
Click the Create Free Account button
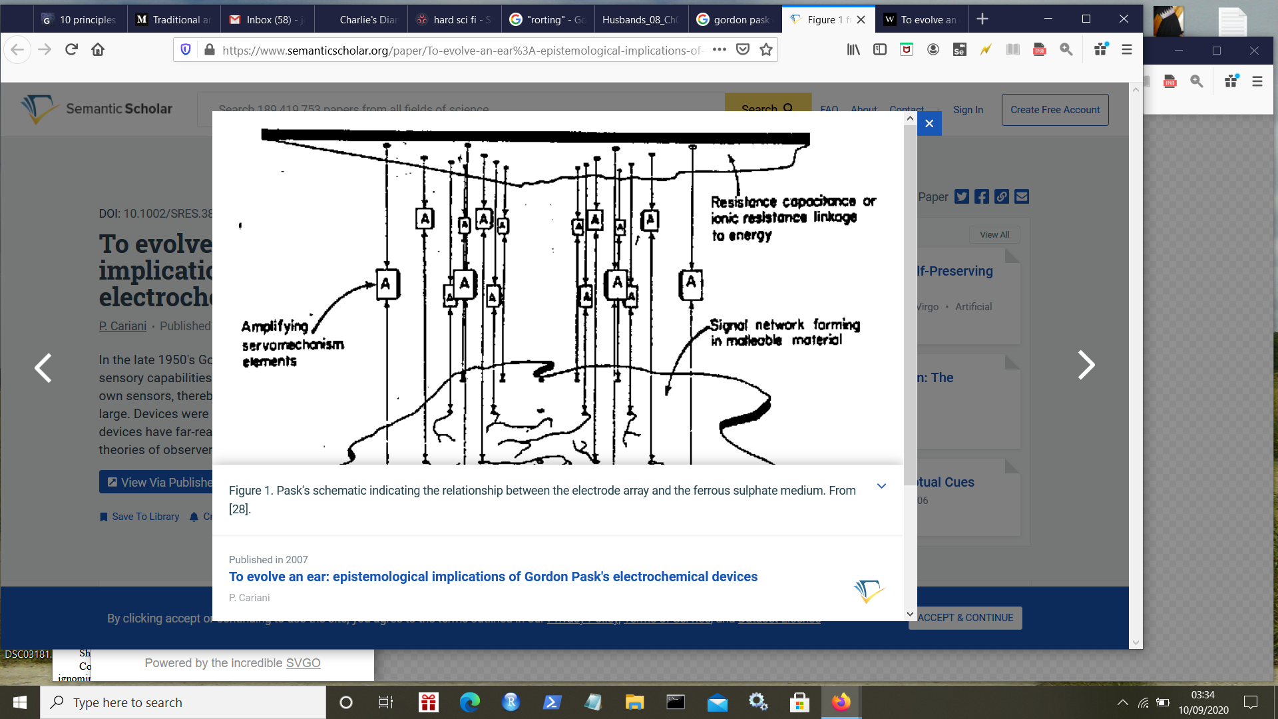[x=1055, y=110]
